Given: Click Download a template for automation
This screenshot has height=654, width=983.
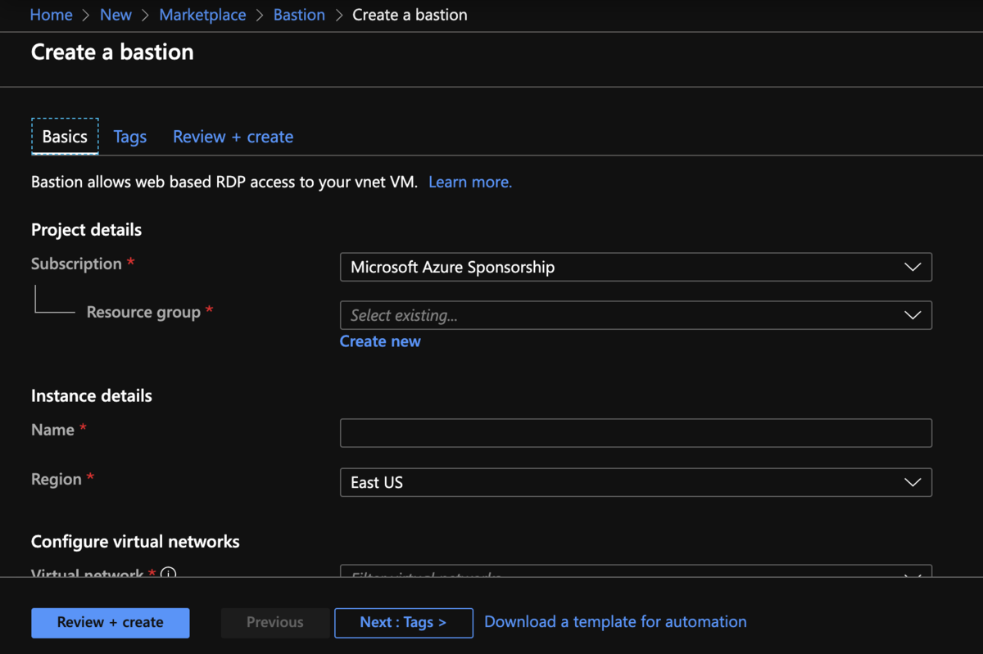Looking at the screenshot, I should (x=615, y=622).
